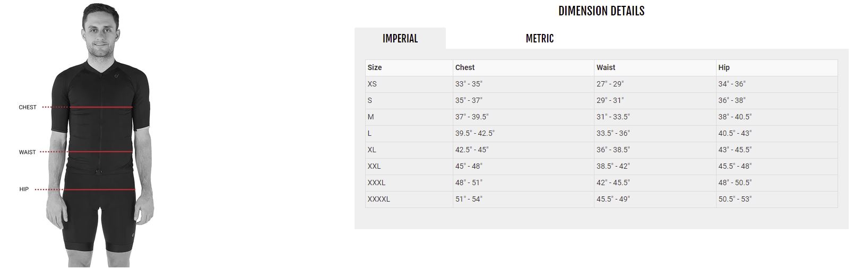
Task: Click the WAIST label beside the model
Action: pyautogui.click(x=28, y=152)
